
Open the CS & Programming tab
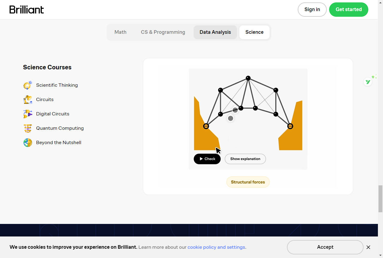(x=163, y=32)
